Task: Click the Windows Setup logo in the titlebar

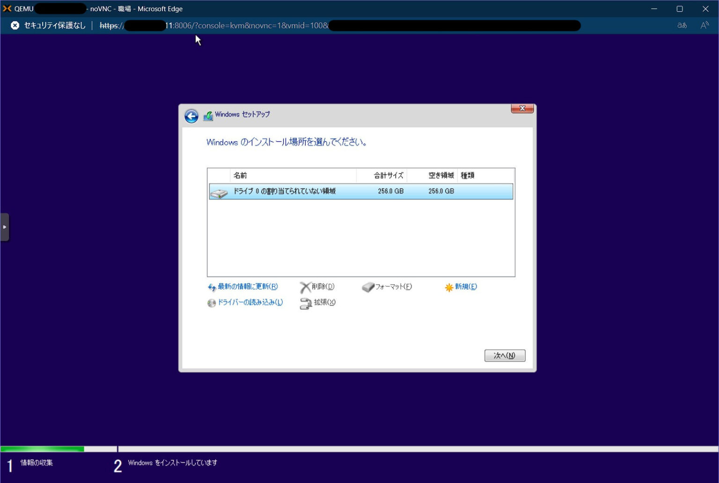Action: tap(208, 114)
